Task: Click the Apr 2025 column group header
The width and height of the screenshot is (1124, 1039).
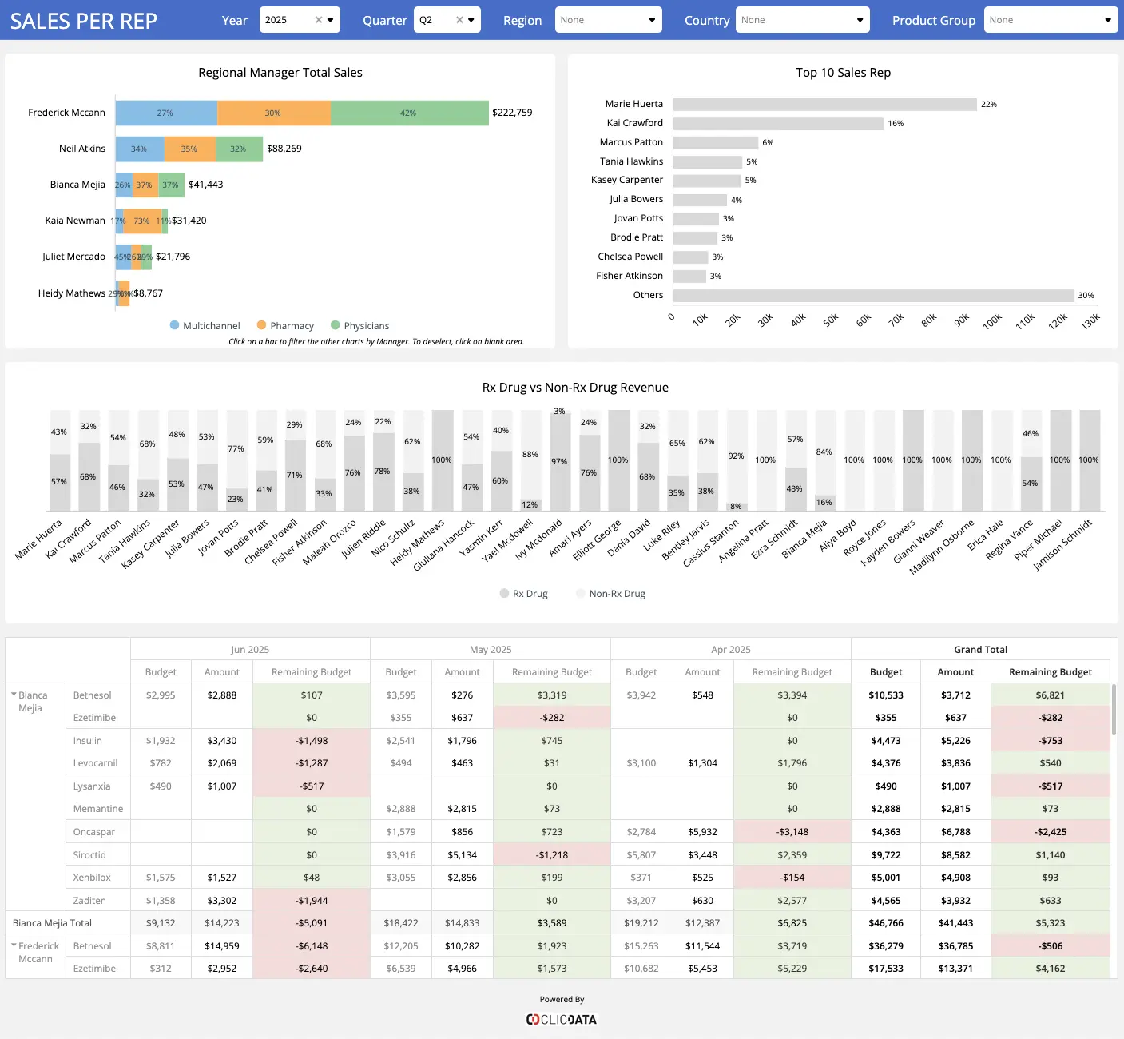Action: (x=731, y=649)
